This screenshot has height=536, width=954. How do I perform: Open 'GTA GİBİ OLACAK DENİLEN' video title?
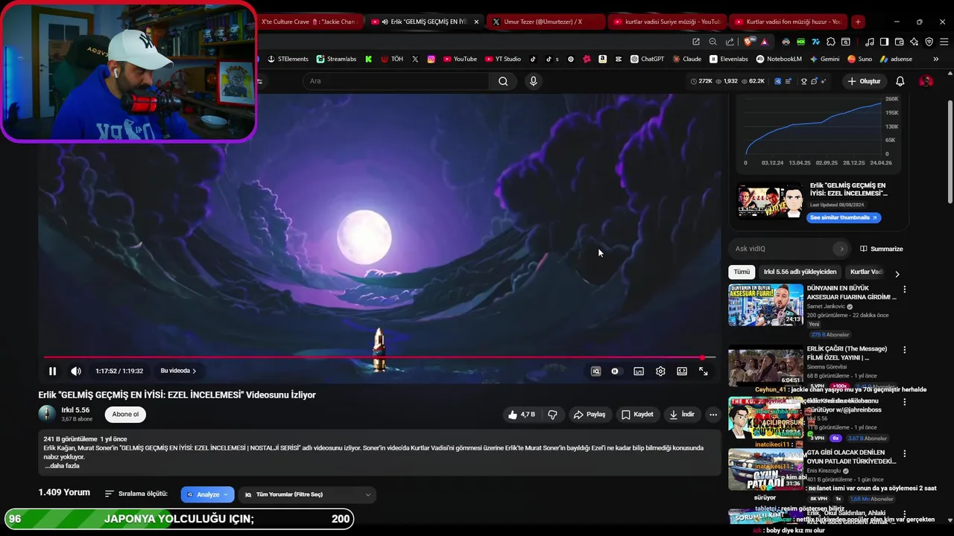pyautogui.click(x=851, y=456)
